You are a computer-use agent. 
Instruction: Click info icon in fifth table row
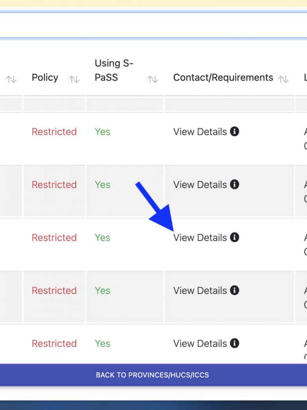tap(234, 343)
